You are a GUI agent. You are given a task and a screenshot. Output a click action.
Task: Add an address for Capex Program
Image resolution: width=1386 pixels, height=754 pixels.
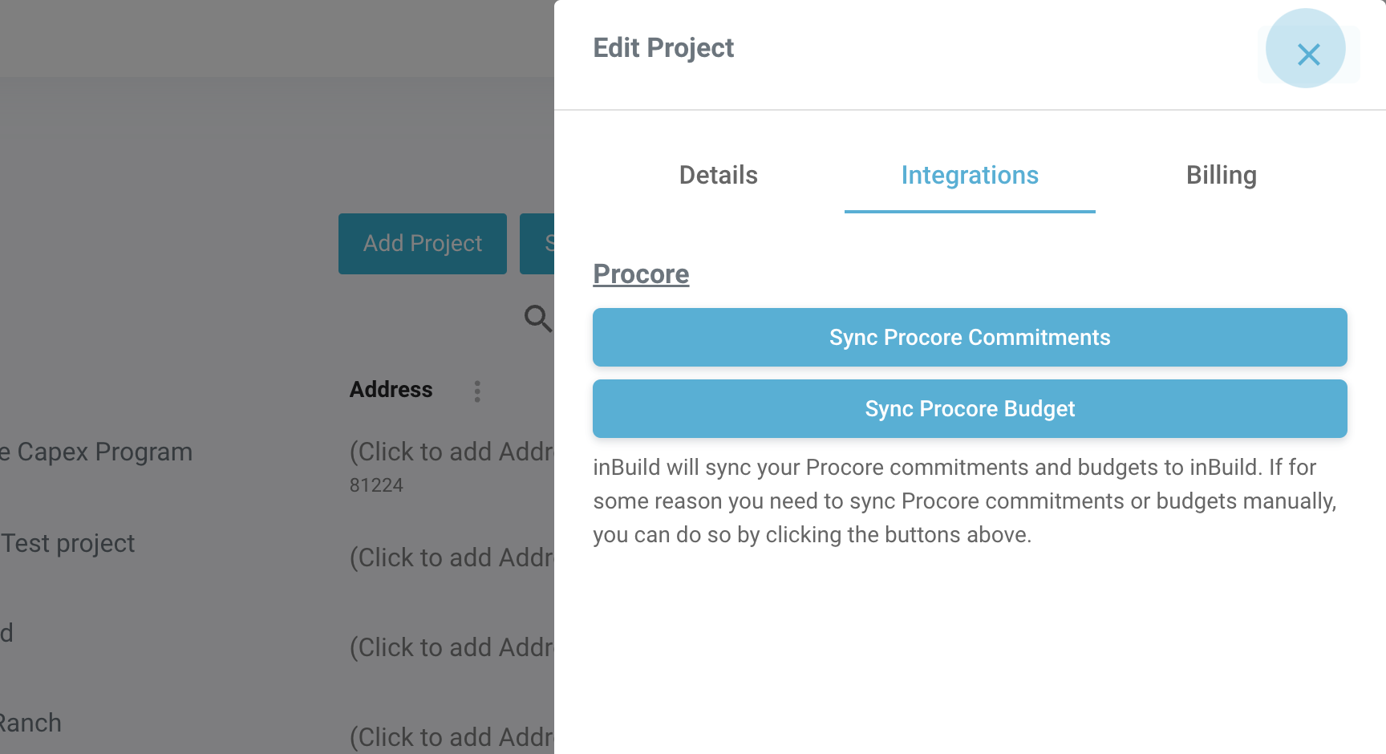[452, 452]
